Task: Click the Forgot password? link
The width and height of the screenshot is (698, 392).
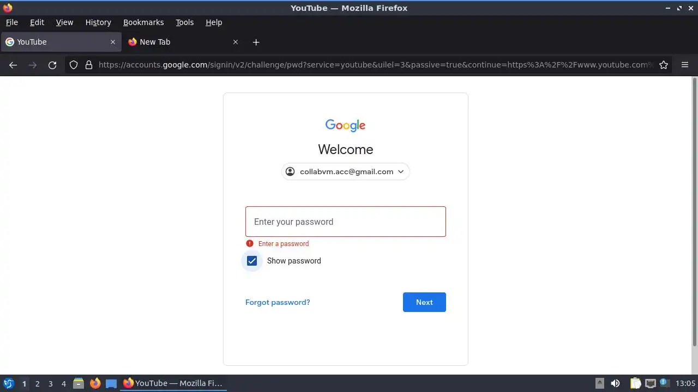Action: [x=278, y=302]
